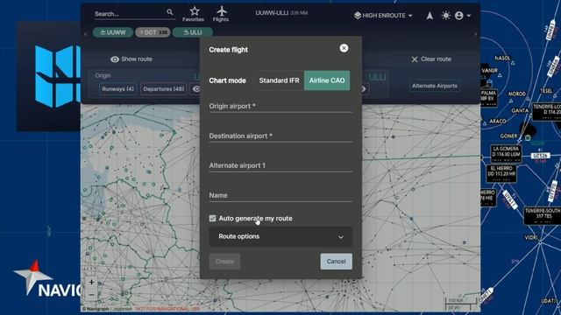Uncheck Auto generate my route

coord(212,218)
